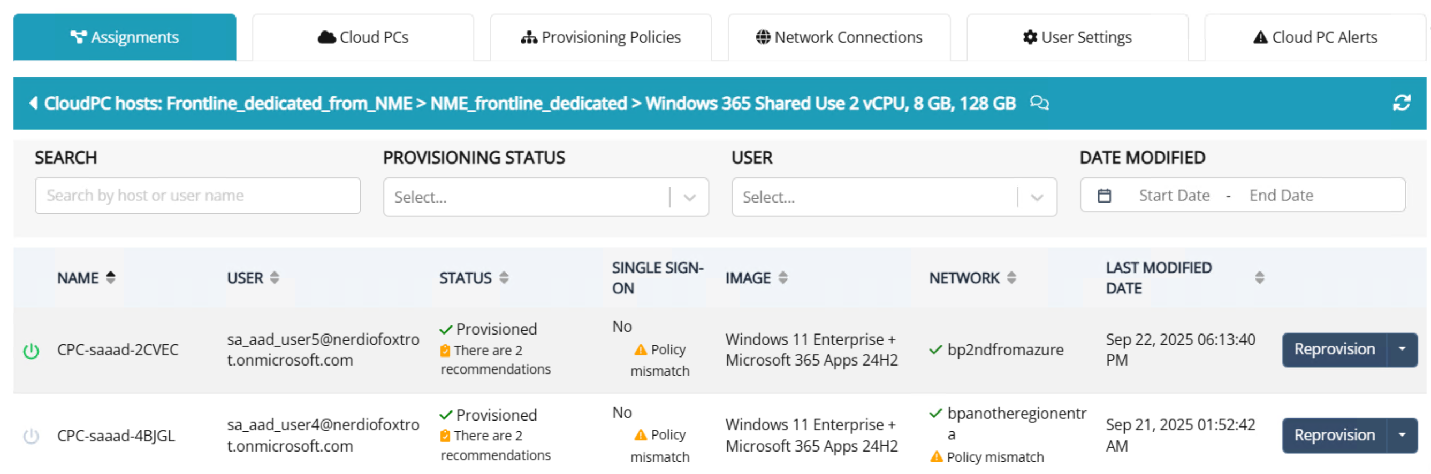
Task: Click the back arrow before CloudPC hosts
Action: [33, 103]
